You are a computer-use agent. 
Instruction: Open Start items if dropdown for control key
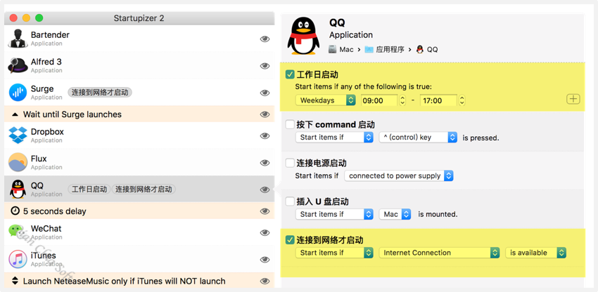(334, 138)
